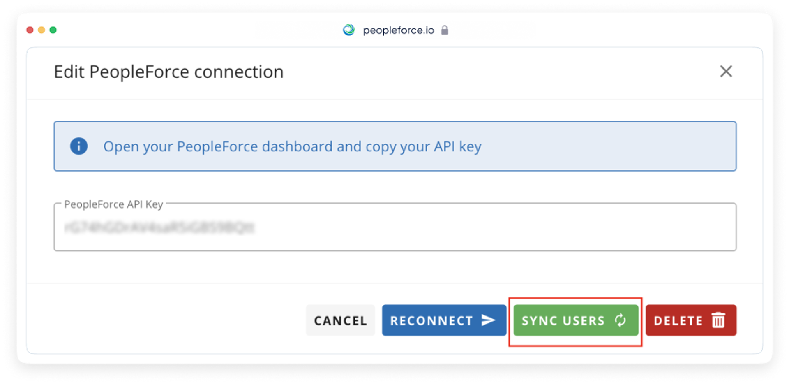Close the Edit PeopleForce connection dialog

click(726, 72)
